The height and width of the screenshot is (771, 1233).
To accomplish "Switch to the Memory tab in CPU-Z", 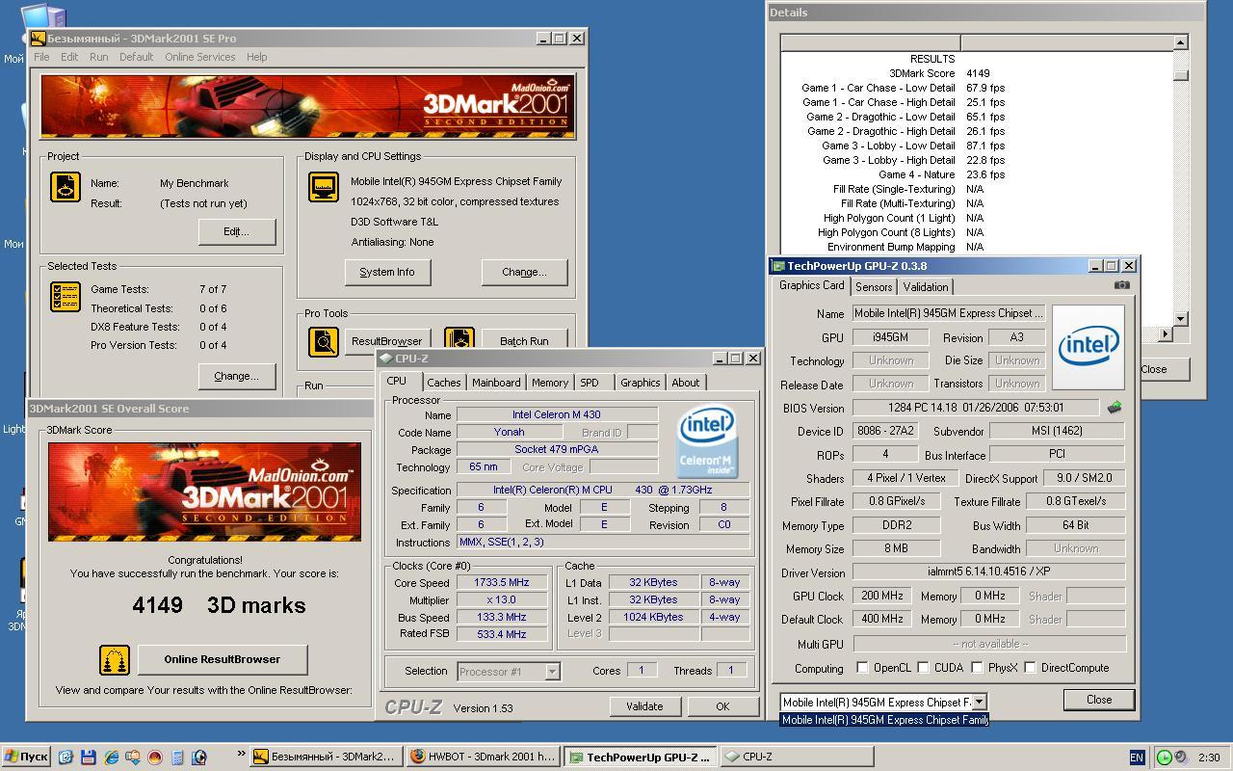I will (x=550, y=383).
